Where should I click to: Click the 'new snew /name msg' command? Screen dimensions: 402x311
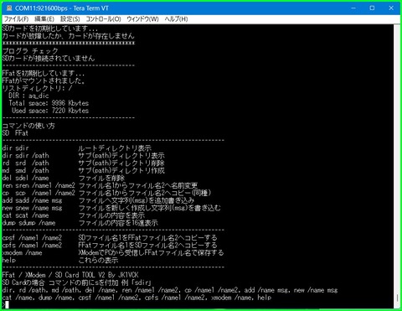tap(32, 208)
